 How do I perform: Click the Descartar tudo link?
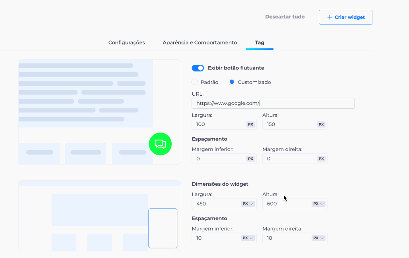[x=285, y=17]
